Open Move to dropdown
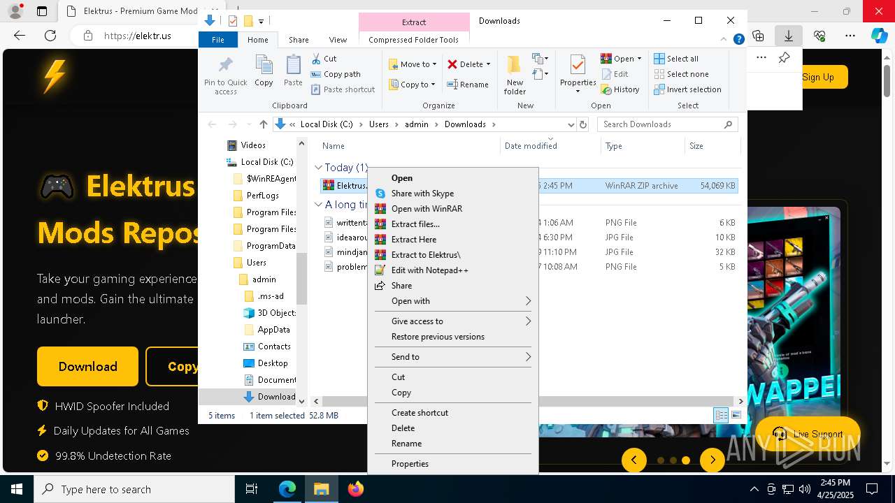The height and width of the screenshot is (503, 895). click(413, 64)
